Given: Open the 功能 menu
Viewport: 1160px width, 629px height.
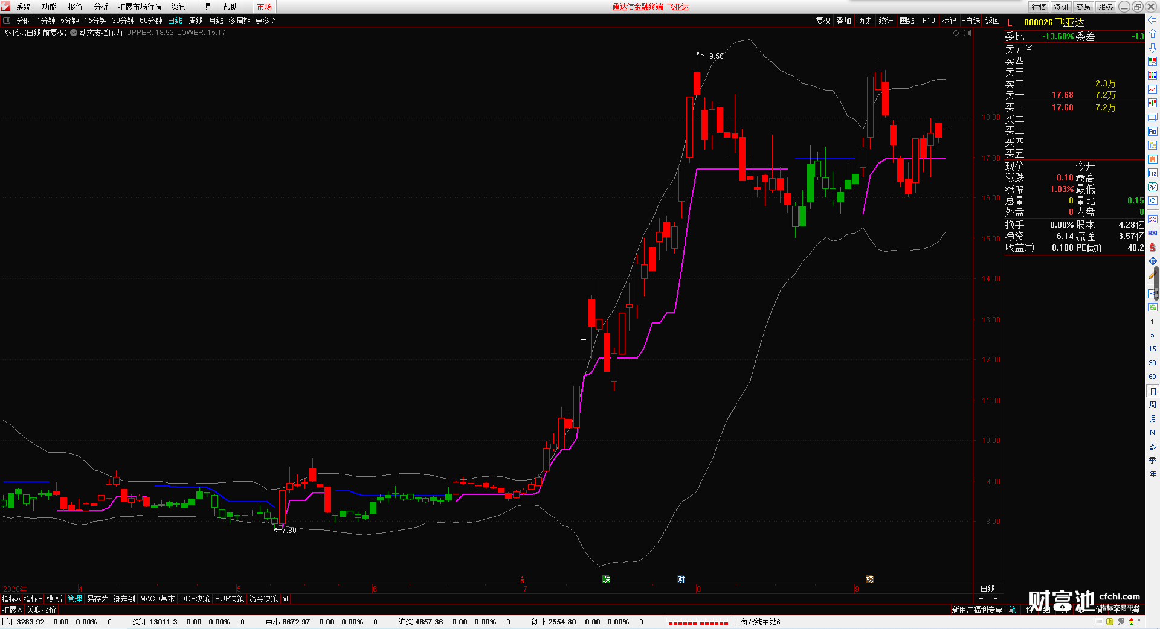Looking at the screenshot, I should (50, 7).
